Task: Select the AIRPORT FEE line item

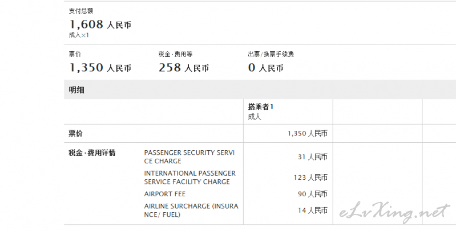Action: pyautogui.click(x=164, y=194)
